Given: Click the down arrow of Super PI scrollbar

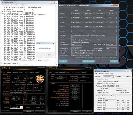Looking at the screenshot, I should click(x=56, y=64).
